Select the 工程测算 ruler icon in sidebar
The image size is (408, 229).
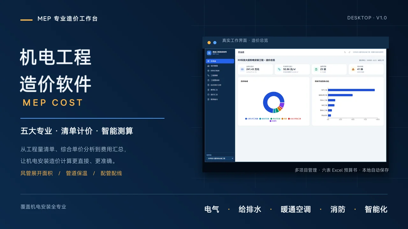tap(208, 75)
